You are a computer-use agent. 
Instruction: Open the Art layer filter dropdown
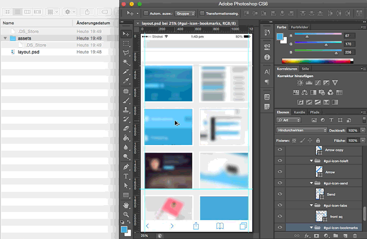pyautogui.click(x=289, y=120)
